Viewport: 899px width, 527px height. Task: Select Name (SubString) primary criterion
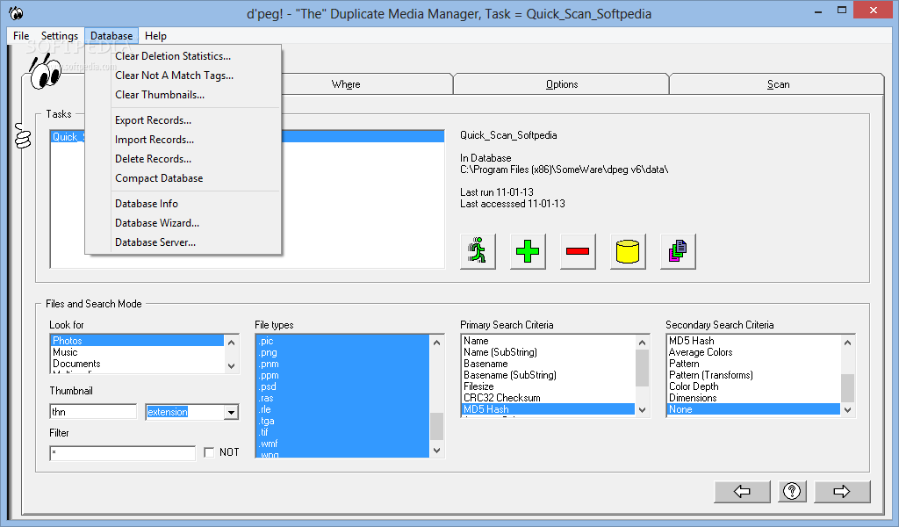click(x=548, y=352)
